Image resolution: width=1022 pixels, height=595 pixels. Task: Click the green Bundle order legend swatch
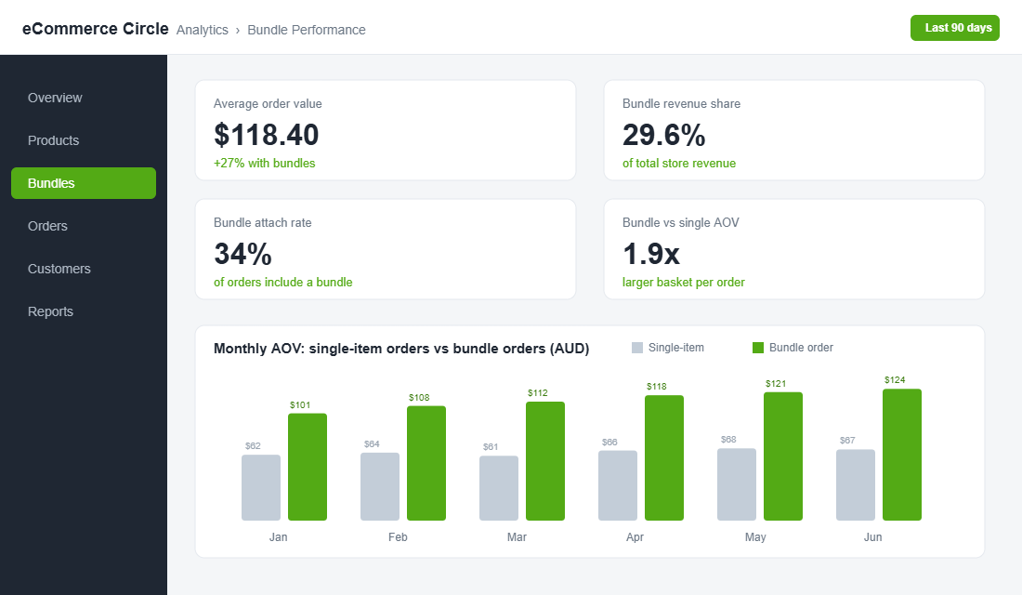pyautogui.click(x=758, y=348)
